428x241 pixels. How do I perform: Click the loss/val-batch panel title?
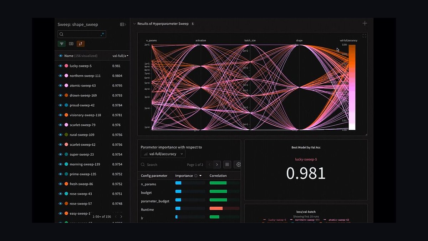[306, 212]
